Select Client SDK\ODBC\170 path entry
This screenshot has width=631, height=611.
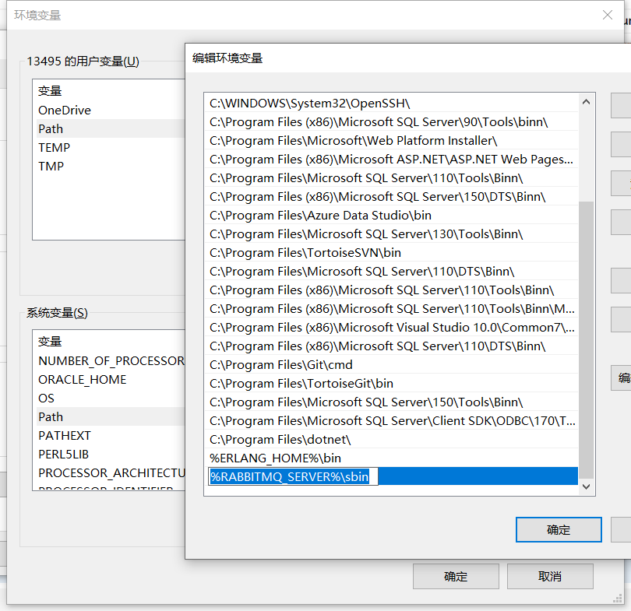391,421
